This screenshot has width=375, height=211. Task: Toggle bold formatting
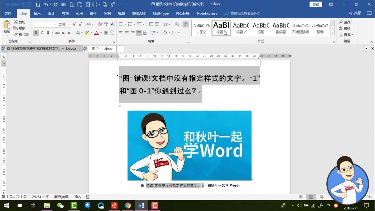pos(36,33)
